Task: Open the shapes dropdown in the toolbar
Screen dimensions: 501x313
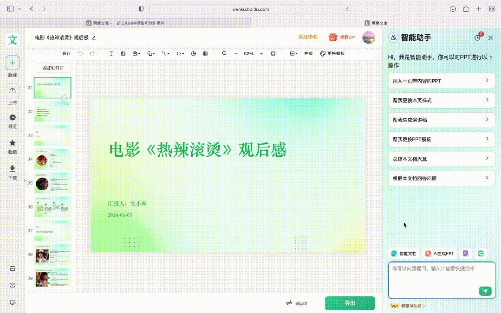Action: [151, 54]
